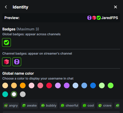Viewport: 123px width, 113px height.
Task: Select the white name color
Action: click(14, 94)
